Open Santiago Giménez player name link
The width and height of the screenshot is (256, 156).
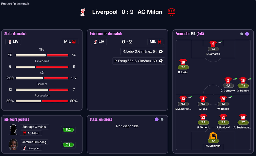[34, 127]
